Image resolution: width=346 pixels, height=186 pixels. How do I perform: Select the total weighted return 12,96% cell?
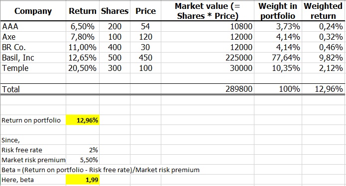[323, 89]
